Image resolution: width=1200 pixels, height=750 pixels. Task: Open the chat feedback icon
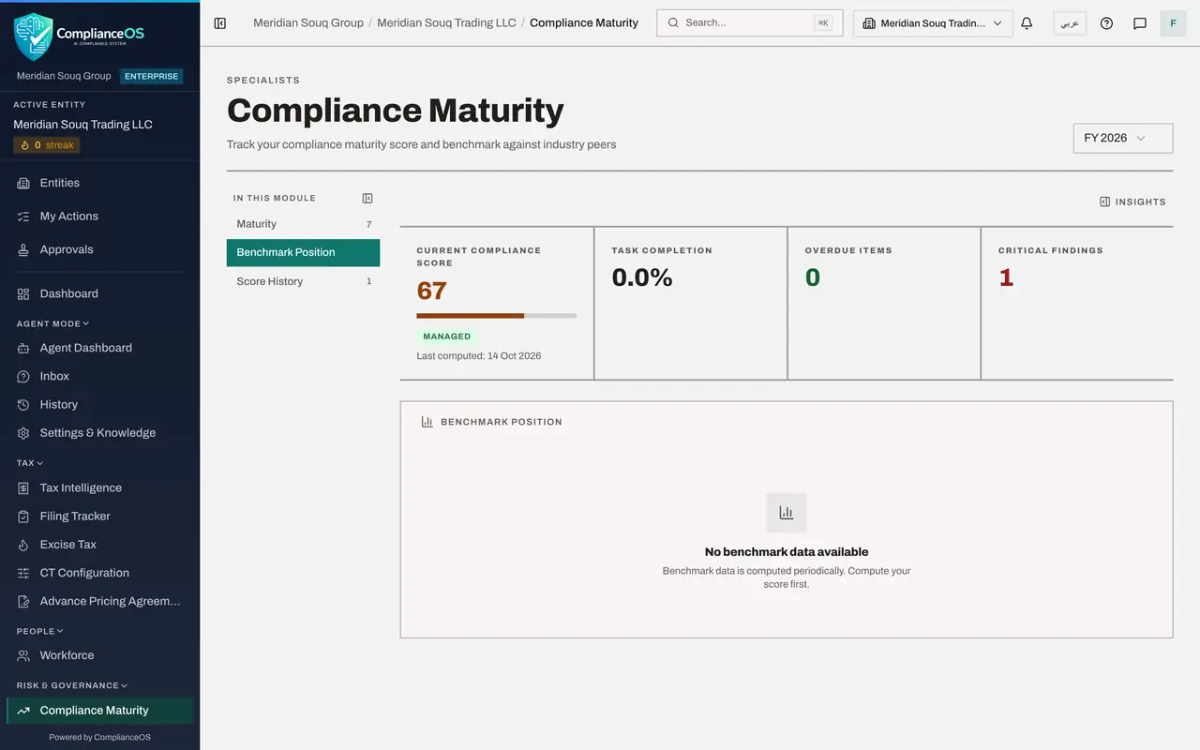[1140, 23]
